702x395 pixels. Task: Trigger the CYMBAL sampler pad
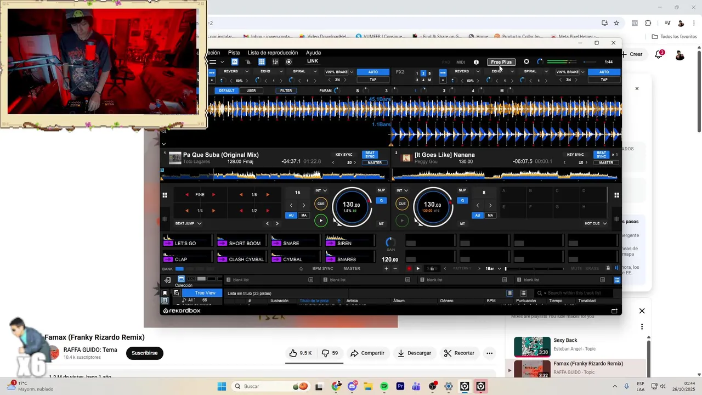(x=295, y=257)
